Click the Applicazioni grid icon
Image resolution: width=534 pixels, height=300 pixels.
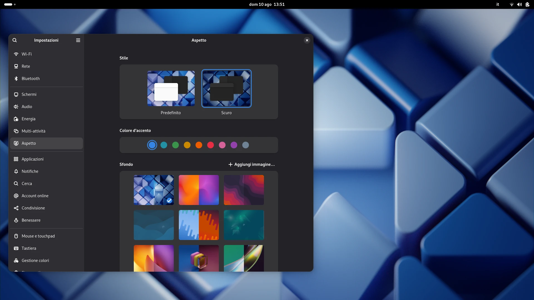(x=16, y=159)
